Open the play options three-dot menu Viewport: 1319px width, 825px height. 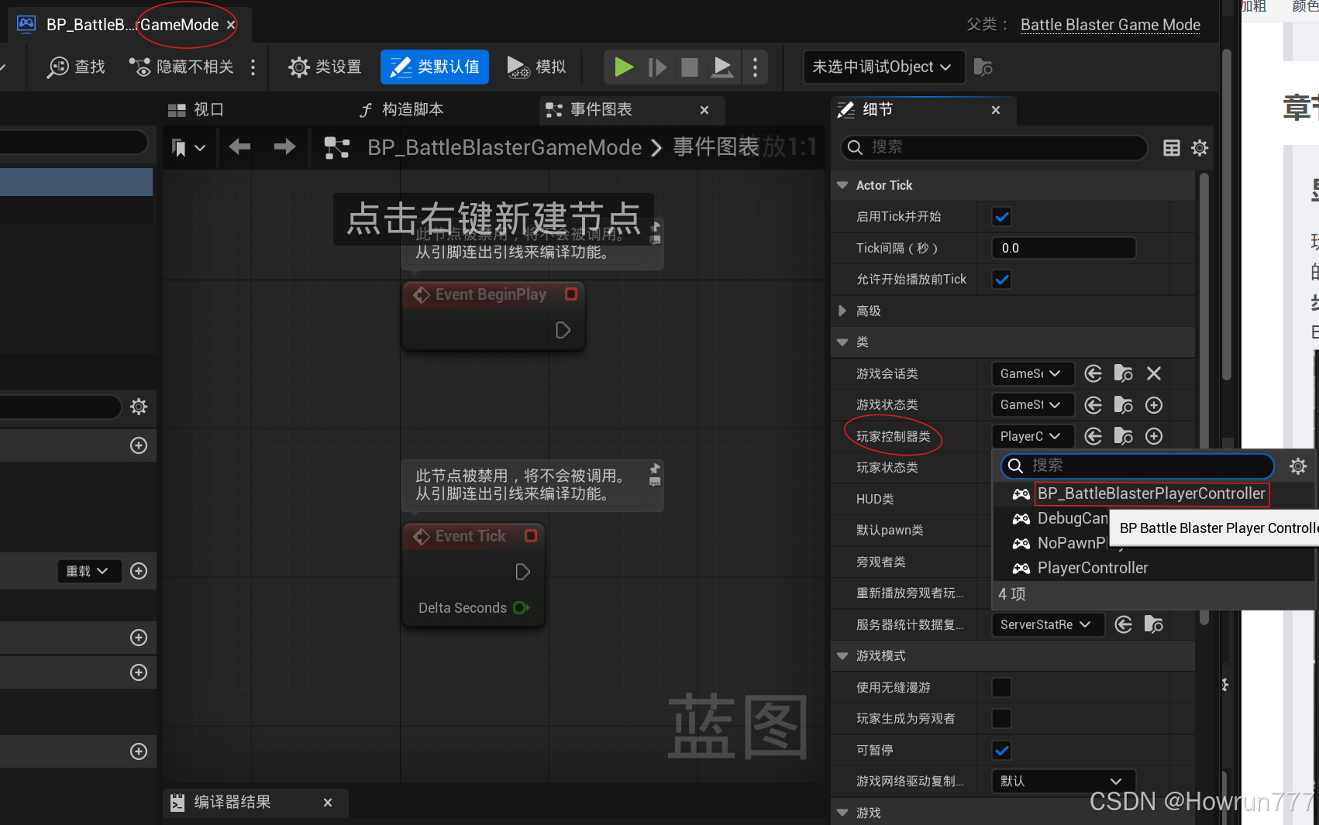(755, 67)
